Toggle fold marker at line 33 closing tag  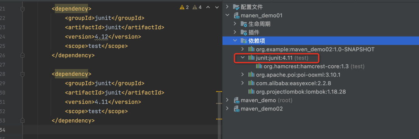point(23,120)
